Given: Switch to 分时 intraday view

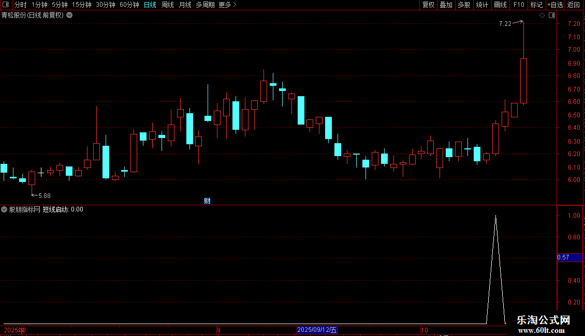Looking at the screenshot, I should tap(21, 5).
